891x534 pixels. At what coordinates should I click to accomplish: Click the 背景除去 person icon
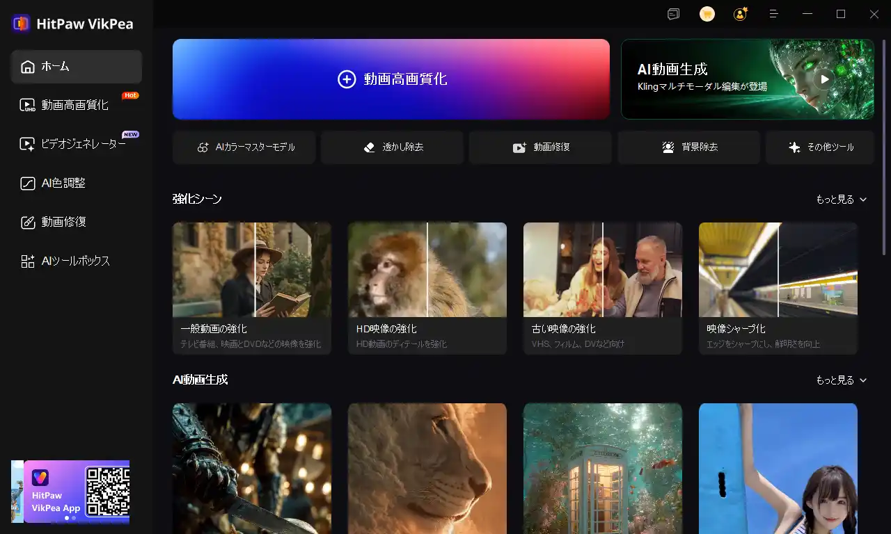point(668,147)
